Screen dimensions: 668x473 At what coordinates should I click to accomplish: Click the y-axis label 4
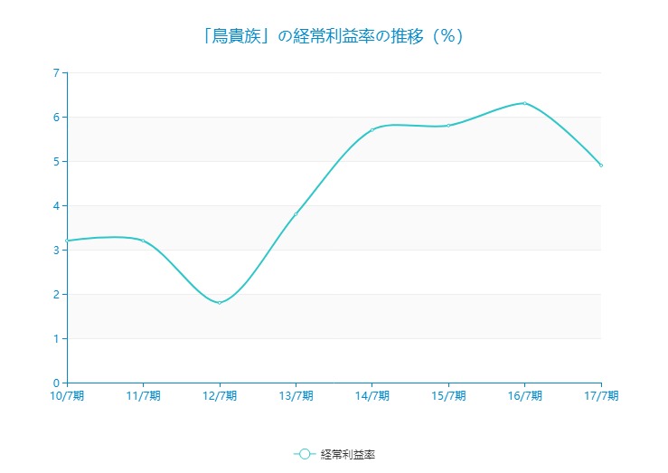tap(56, 205)
